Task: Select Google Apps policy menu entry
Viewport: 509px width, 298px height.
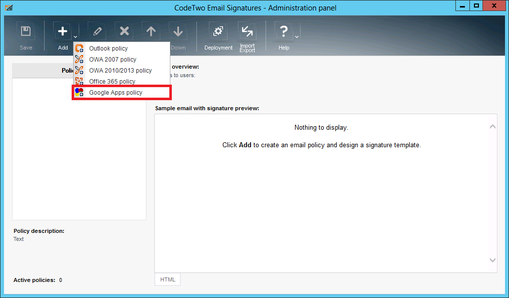Action: click(122, 93)
